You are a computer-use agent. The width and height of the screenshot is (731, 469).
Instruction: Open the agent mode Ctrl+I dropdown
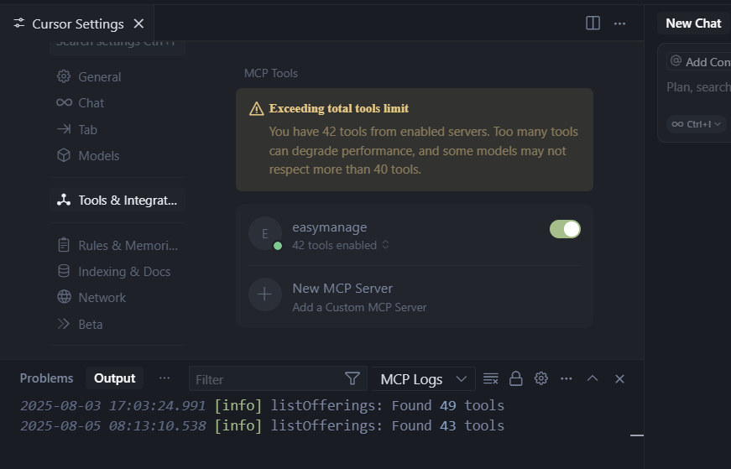(697, 124)
